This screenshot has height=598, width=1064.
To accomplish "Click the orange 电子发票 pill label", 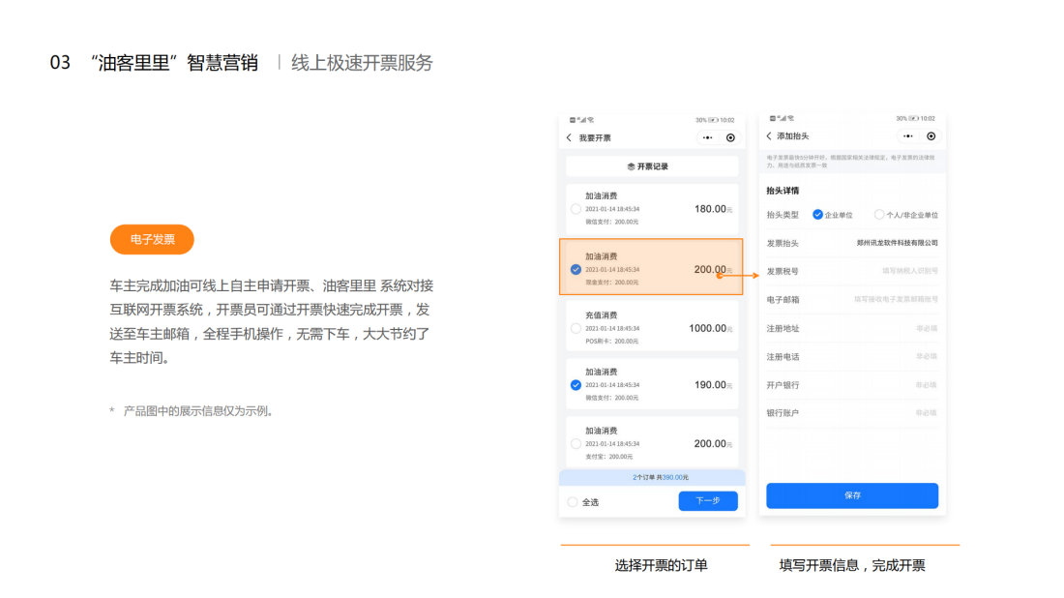I will 152,240.
